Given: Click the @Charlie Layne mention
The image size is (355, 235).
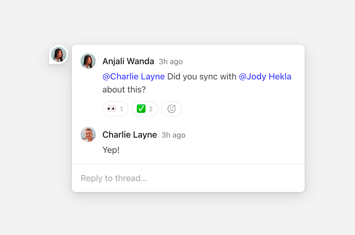Looking at the screenshot, I should (134, 77).
